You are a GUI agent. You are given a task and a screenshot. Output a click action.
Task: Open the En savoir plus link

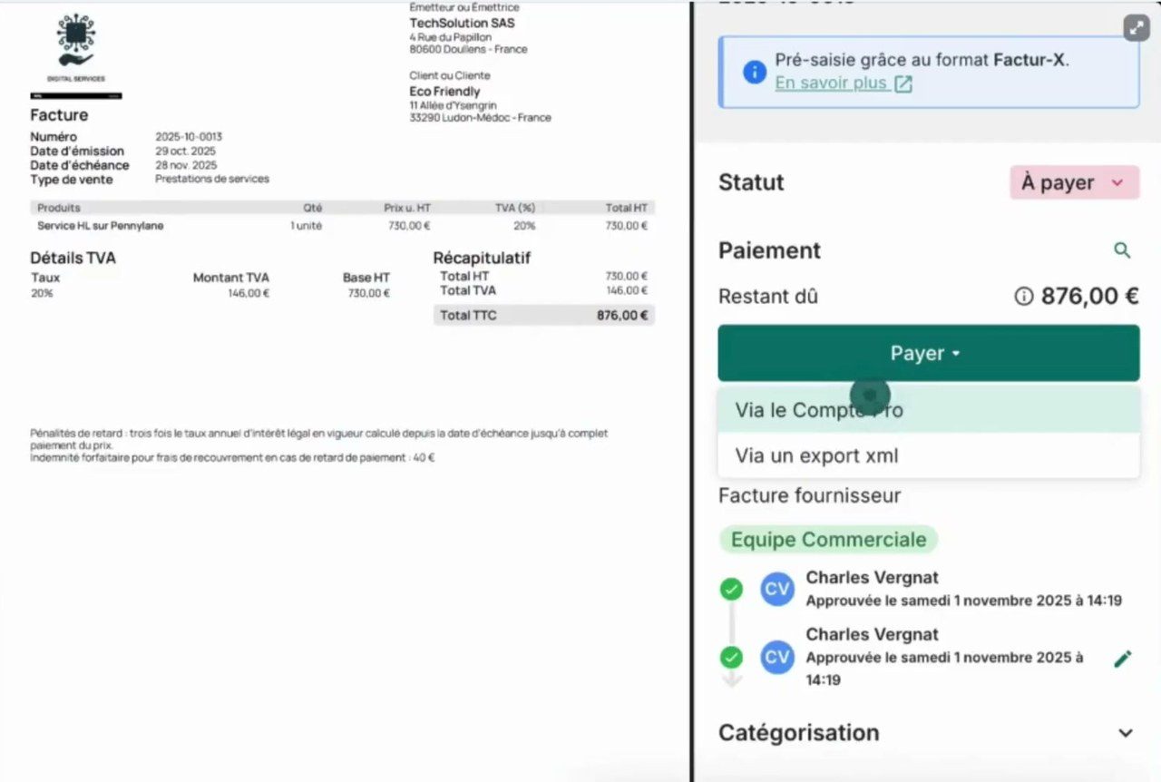pos(831,83)
